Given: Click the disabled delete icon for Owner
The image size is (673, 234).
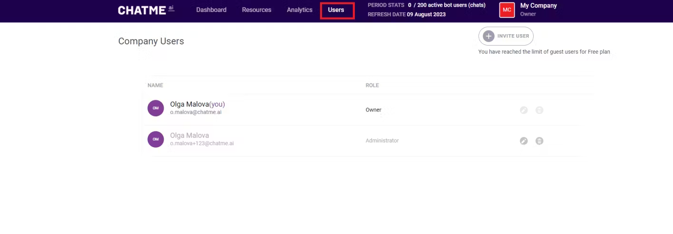Looking at the screenshot, I should tap(539, 110).
